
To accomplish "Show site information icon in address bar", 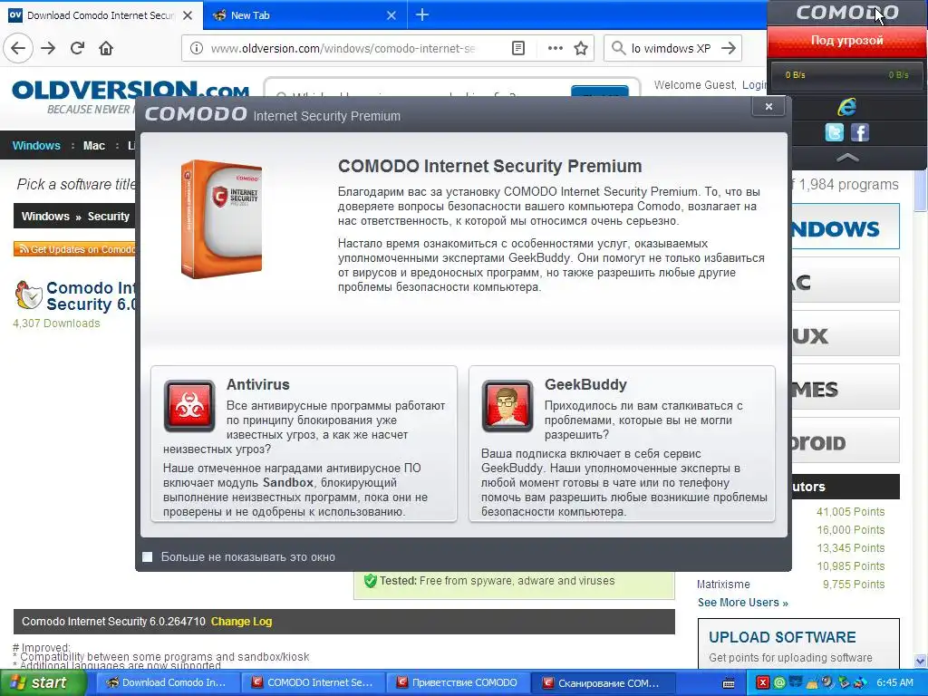I will point(196,49).
